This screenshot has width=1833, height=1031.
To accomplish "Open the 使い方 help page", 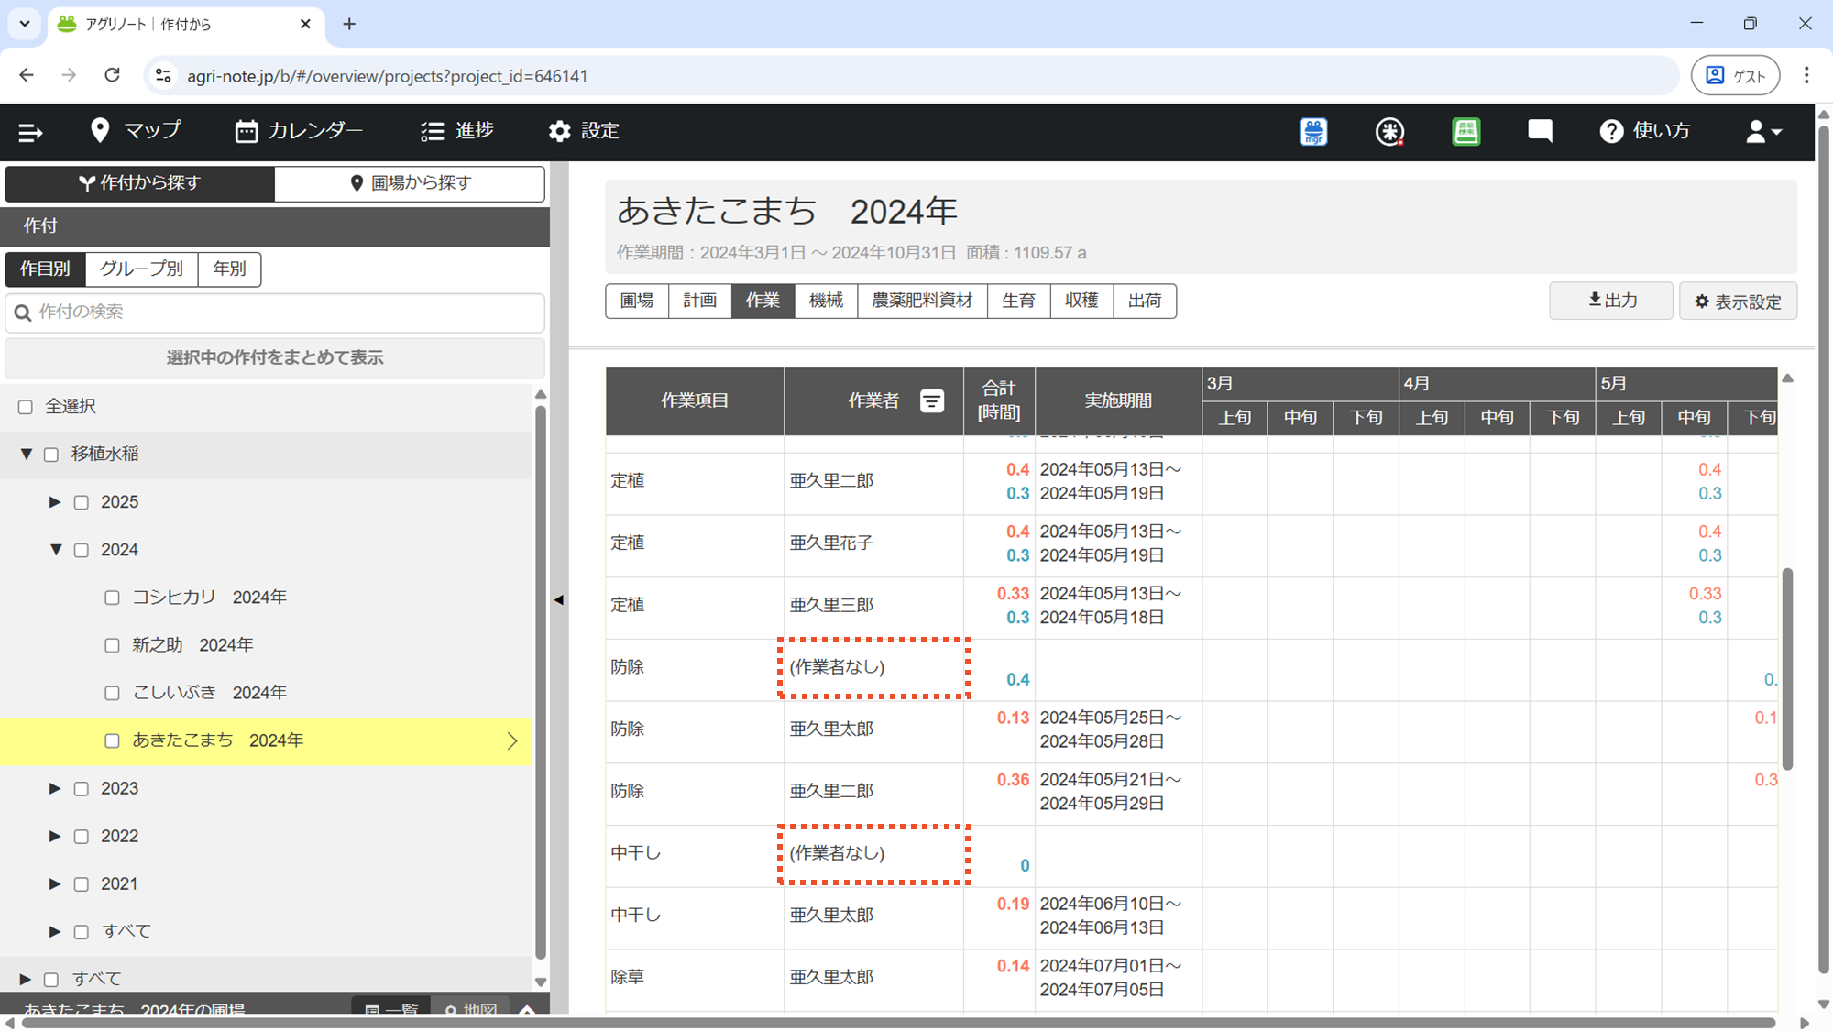I will [1645, 131].
